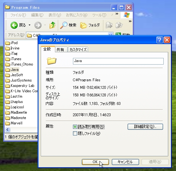The width and height of the screenshot is (176, 171).
Task: Select the iTunes_Otomo folder name
Action: click(22, 64)
